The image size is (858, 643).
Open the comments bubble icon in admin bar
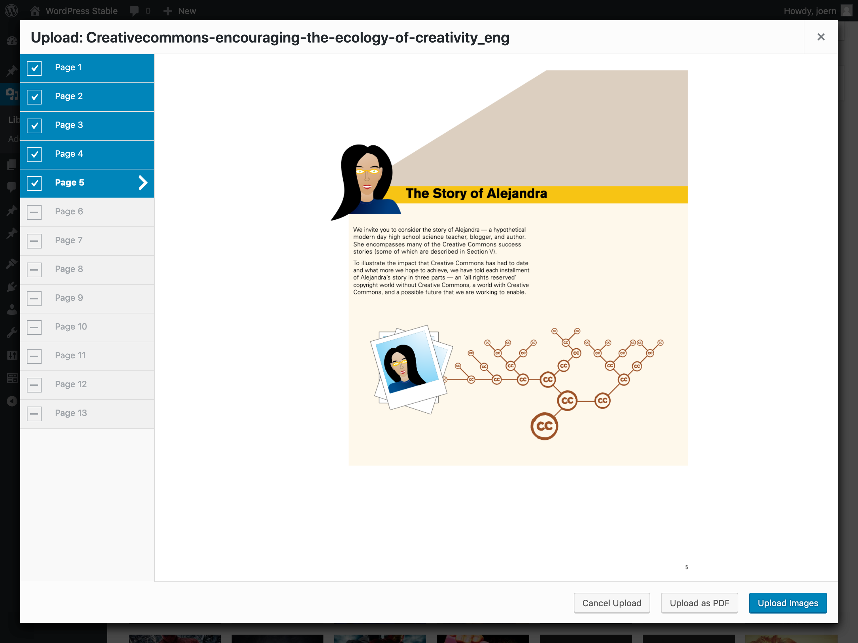134,11
